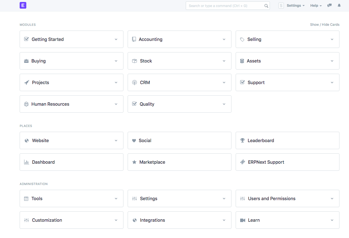Click the Integrations globe icon

pos(134,220)
